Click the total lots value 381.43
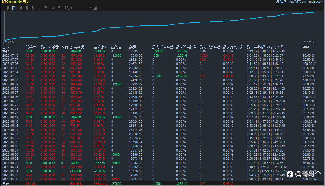 point(31,184)
